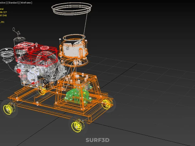
Task: Select the red engine cover wireframe
Action: coord(36,54)
